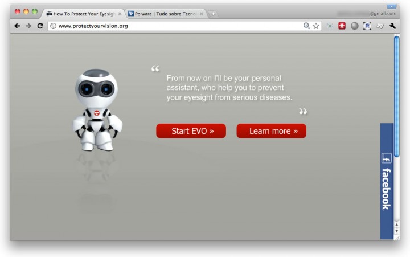Go forward with the forward arrow
This screenshot has width=410, height=257.
pyautogui.click(x=28, y=26)
